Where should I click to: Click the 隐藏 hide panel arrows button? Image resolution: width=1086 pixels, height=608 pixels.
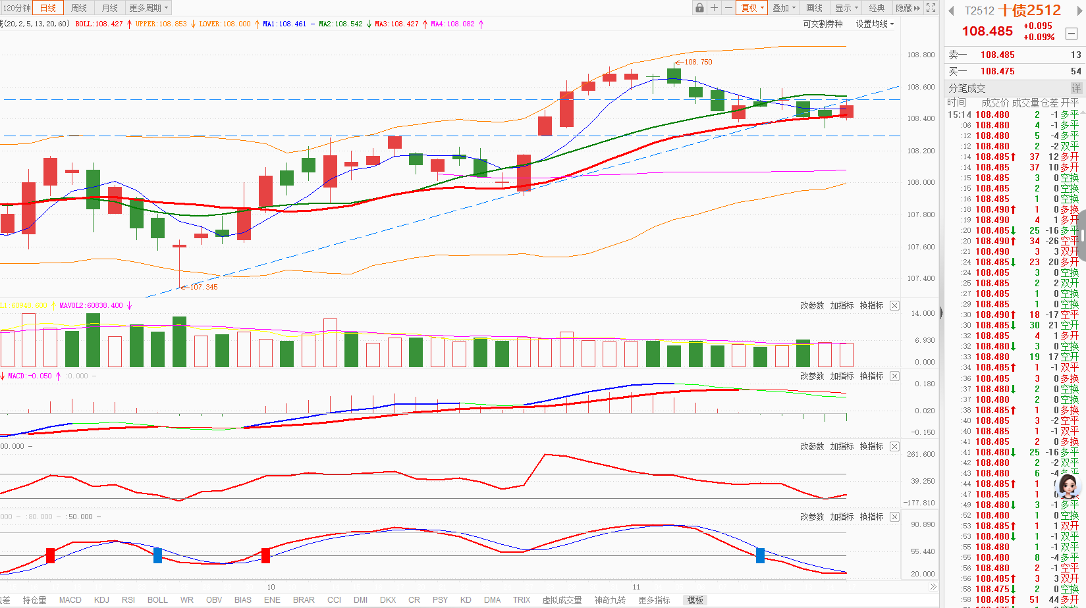tap(908, 8)
